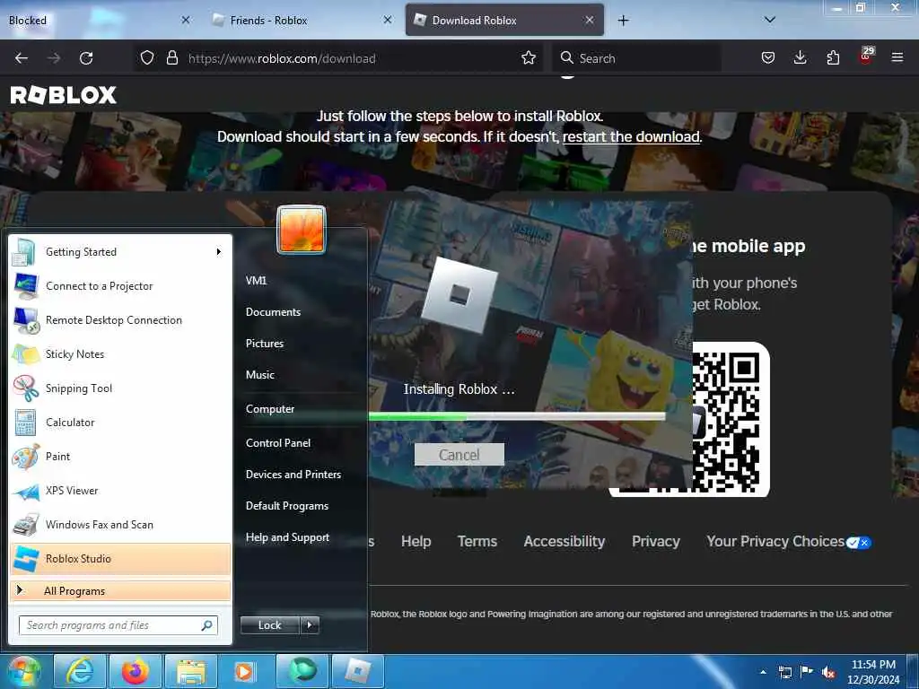This screenshot has height=689, width=919.
Task: Open Snipping Tool from the Start menu
Action: pyautogui.click(x=120, y=388)
